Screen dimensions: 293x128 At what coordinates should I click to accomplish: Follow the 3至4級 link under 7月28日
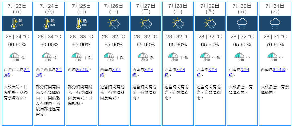(175, 73)
